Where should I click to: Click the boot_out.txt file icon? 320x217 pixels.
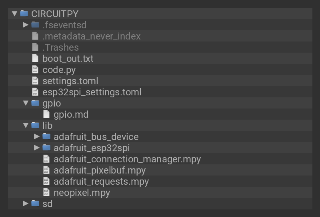pos(35,59)
